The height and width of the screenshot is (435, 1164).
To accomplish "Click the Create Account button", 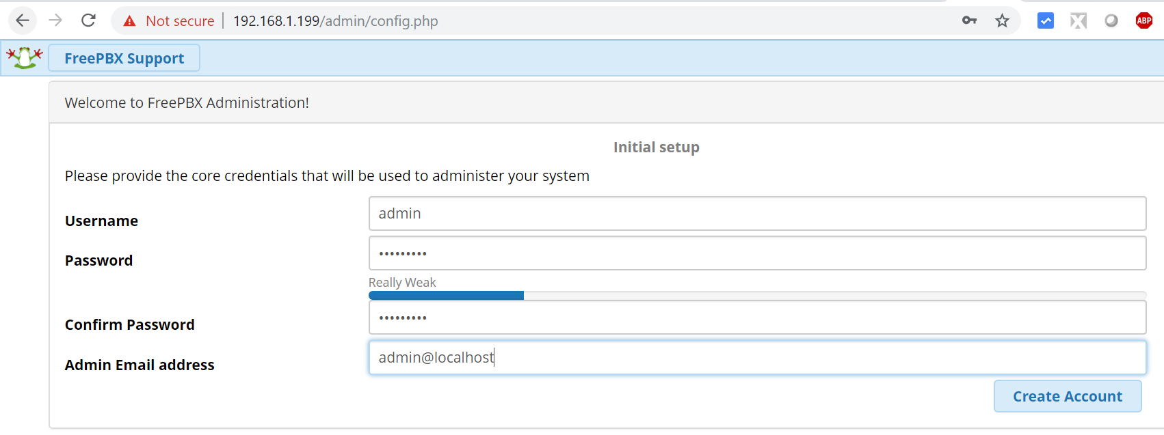I will (1068, 396).
